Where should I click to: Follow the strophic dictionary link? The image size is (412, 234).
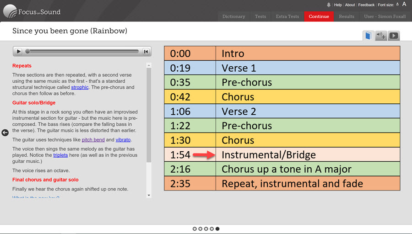coord(80,87)
